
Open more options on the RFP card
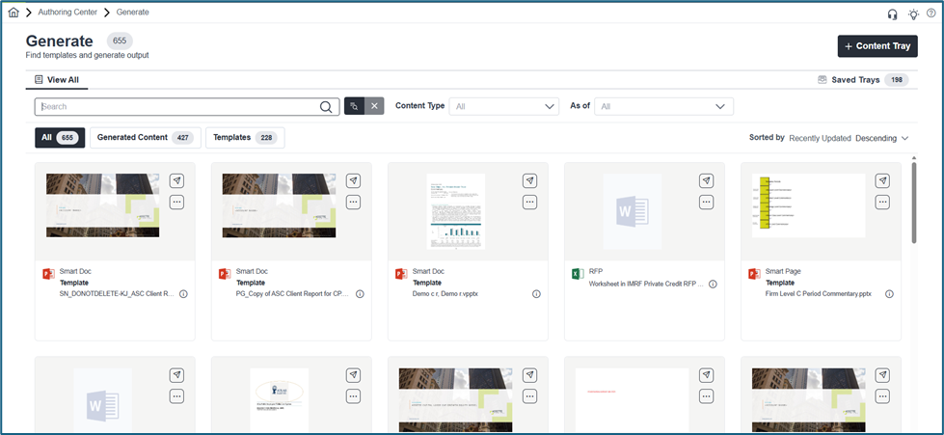click(x=707, y=202)
